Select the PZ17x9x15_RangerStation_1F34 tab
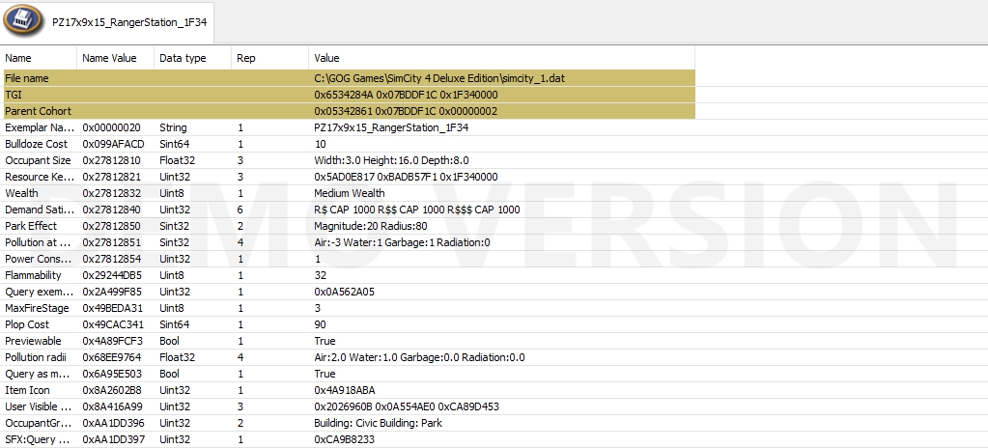 [x=107, y=21]
